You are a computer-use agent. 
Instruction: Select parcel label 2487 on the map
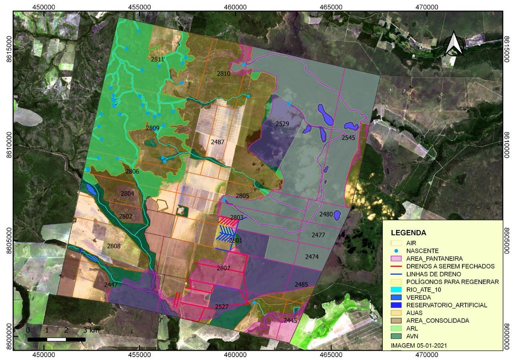pos(218,142)
